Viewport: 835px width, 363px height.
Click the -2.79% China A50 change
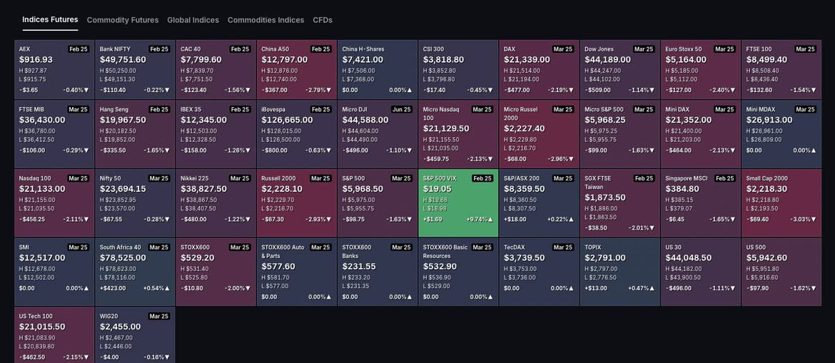[x=318, y=90]
